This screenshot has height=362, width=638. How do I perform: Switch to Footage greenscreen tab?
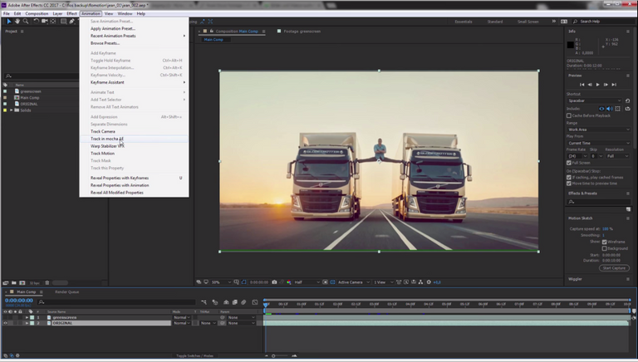pos(302,31)
